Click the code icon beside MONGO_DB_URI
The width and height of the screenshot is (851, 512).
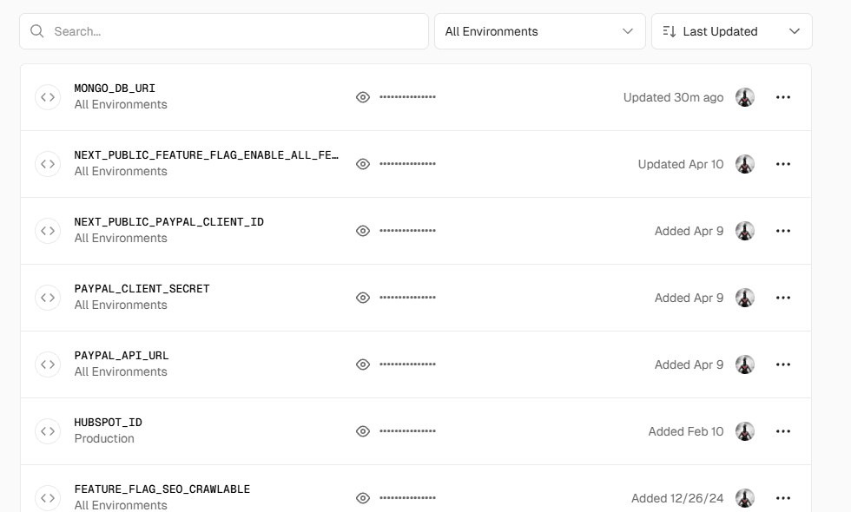(48, 97)
